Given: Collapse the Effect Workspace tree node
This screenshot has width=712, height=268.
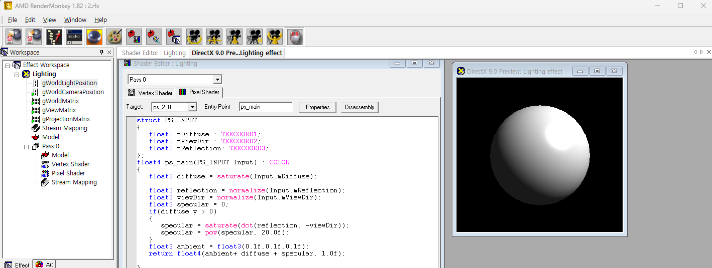Looking at the screenshot, I should [x=8, y=65].
